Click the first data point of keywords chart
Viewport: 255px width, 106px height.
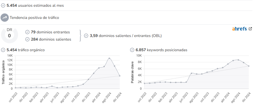144,84
